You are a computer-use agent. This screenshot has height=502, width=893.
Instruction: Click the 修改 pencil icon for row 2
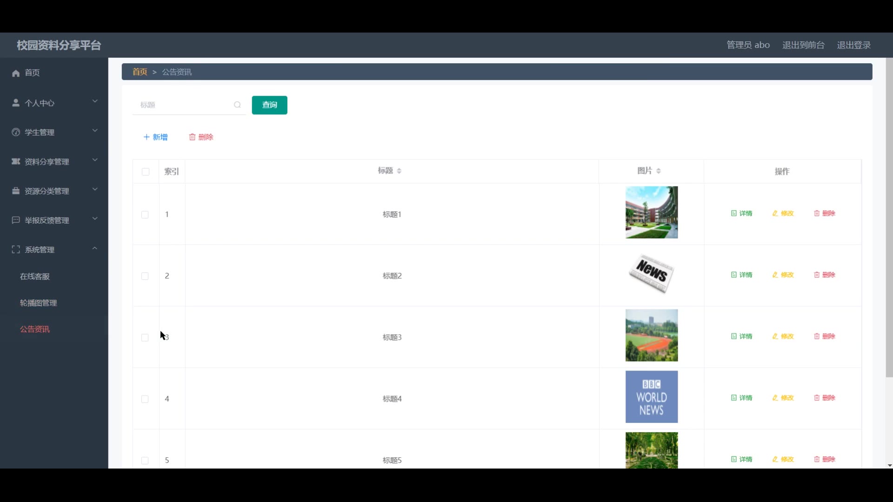point(775,275)
